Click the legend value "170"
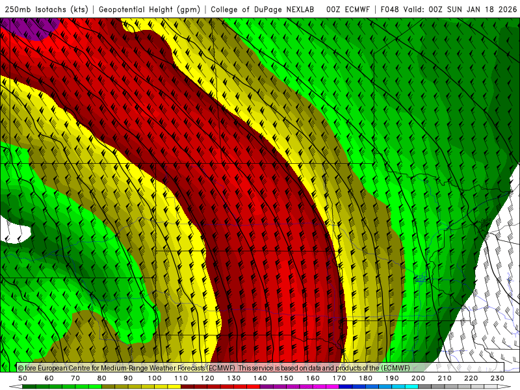The width and height of the screenshot is (520, 390). (x=339, y=378)
